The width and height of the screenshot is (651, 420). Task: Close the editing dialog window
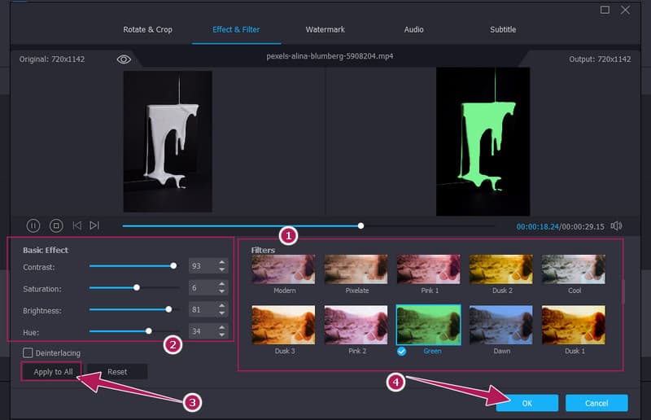click(x=625, y=10)
